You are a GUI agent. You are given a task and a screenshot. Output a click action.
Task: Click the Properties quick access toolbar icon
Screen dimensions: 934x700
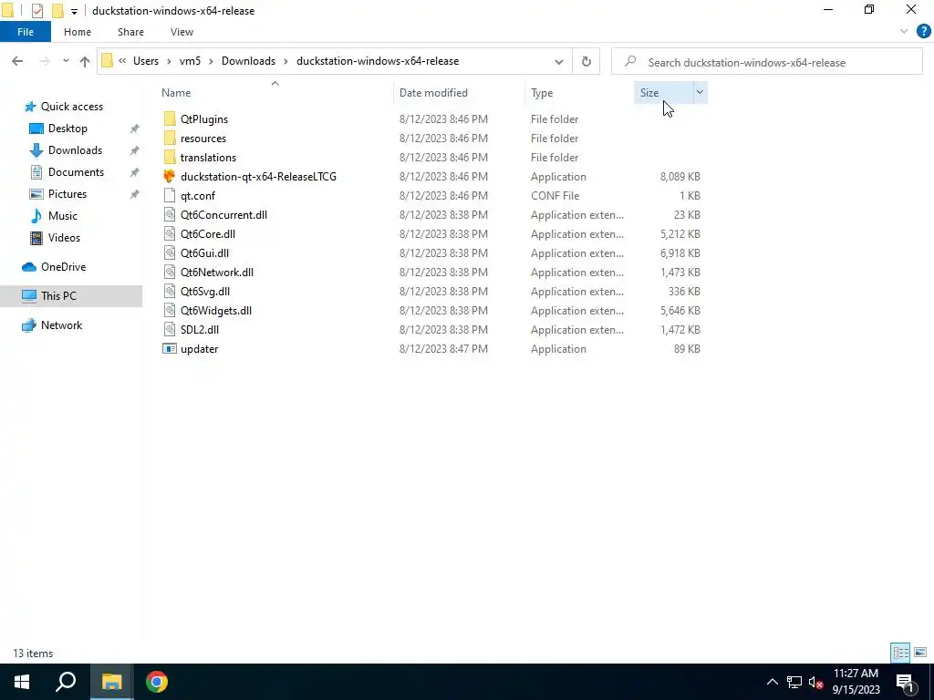point(36,10)
